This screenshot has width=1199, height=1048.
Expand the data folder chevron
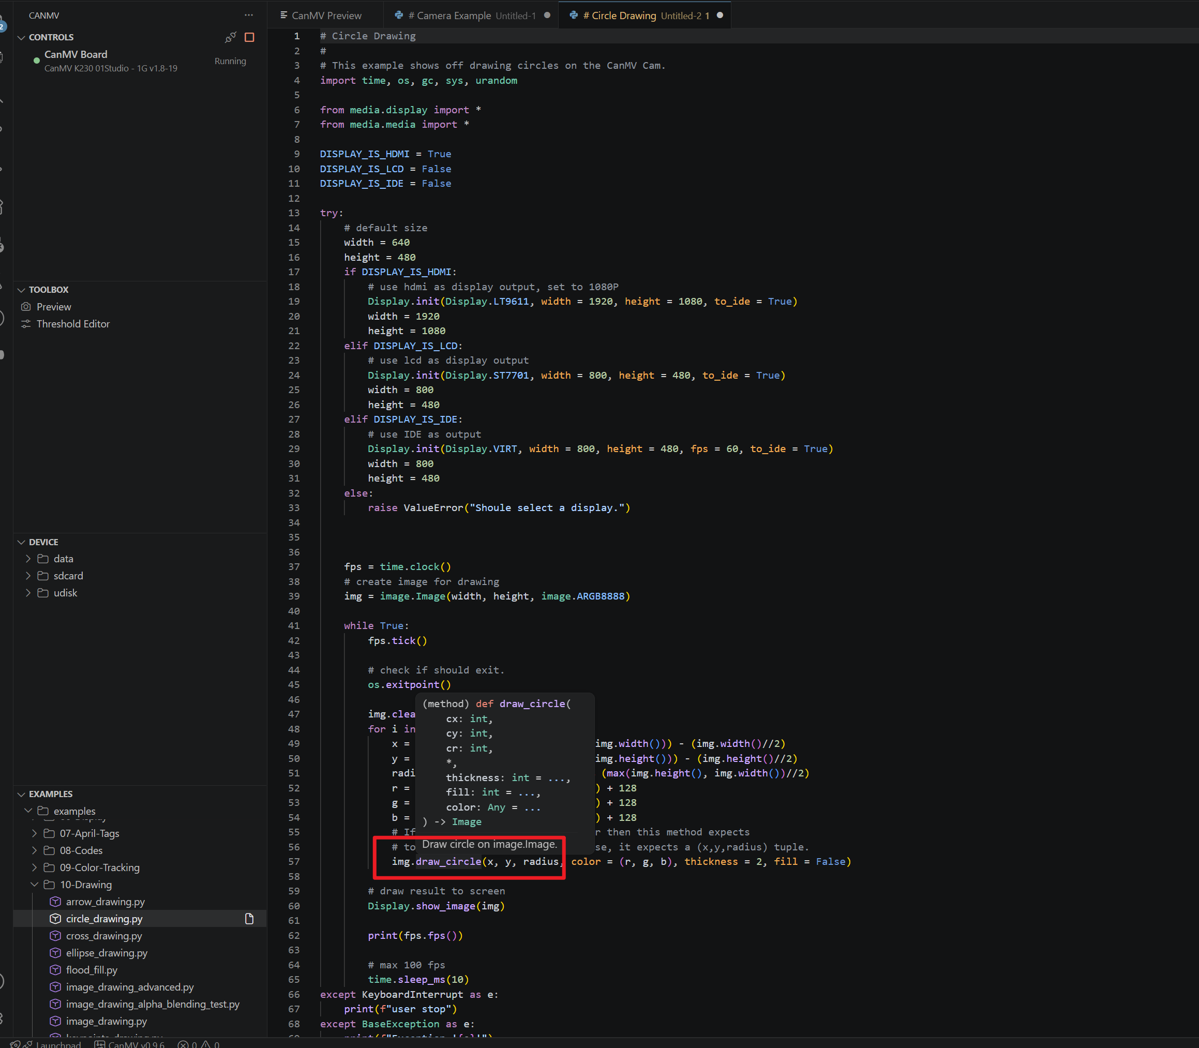click(x=28, y=559)
